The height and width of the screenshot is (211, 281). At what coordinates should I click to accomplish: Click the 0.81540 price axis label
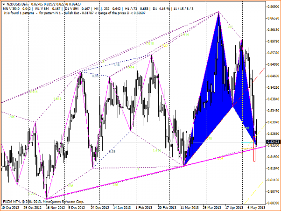point(273,169)
